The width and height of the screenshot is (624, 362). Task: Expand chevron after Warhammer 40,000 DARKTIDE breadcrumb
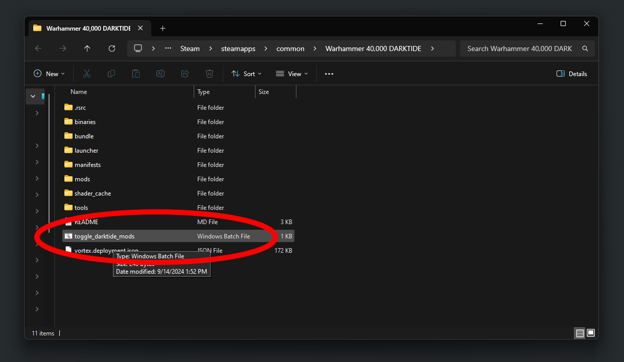[433, 49]
